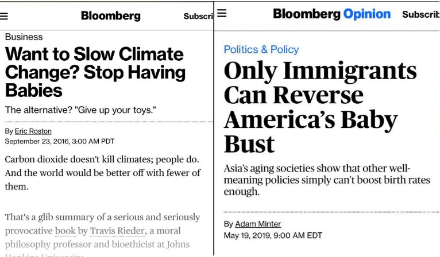Follow the underlined 'book' link
The width and height of the screenshot is (440, 257).
click(65, 231)
